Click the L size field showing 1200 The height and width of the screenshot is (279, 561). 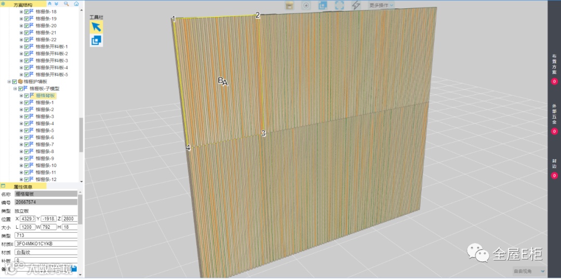coord(28,227)
